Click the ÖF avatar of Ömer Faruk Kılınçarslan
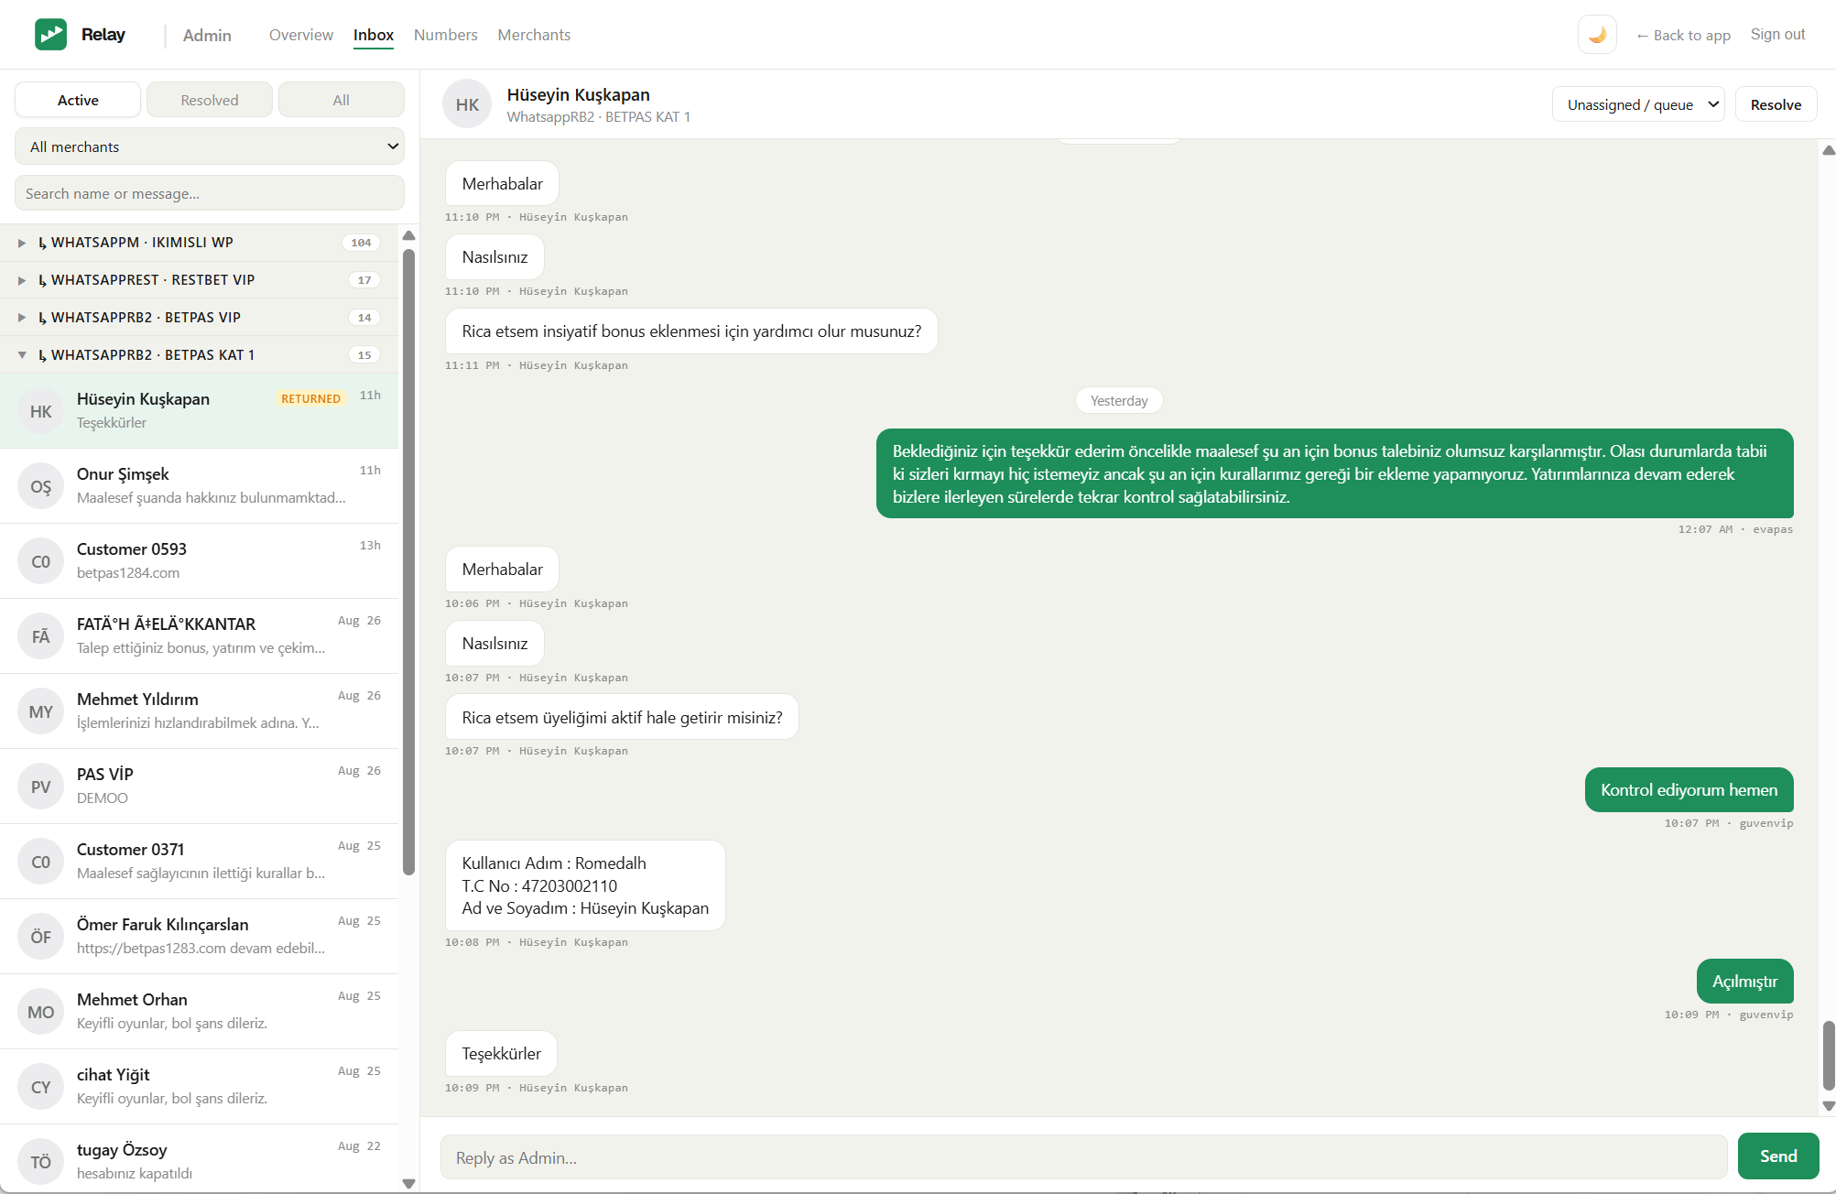Viewport: 1836px width, 1194px height. click(41, 937)
